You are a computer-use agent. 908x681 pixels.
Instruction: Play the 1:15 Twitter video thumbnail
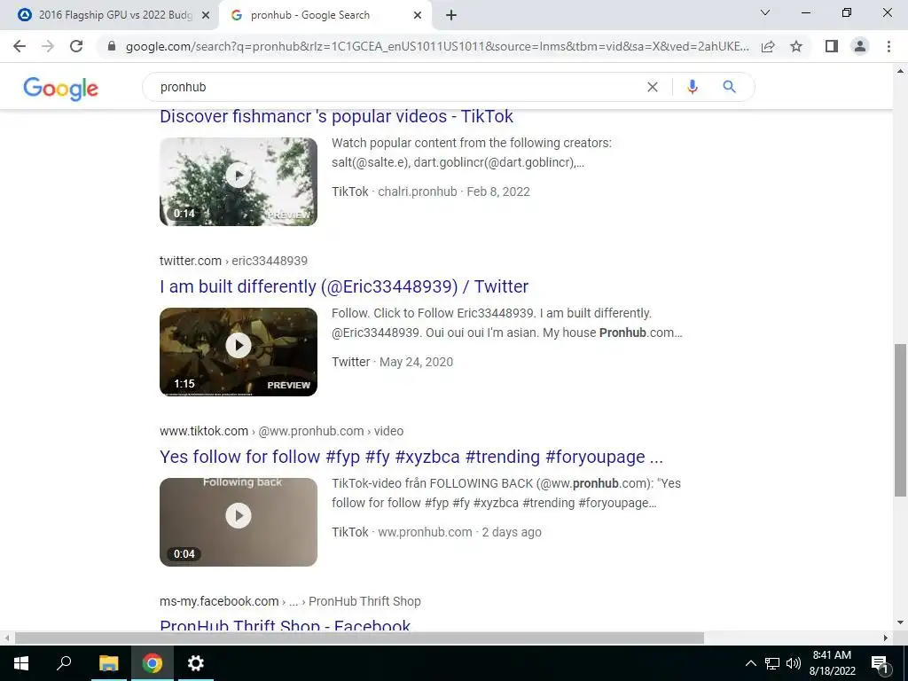pos(239,351)
